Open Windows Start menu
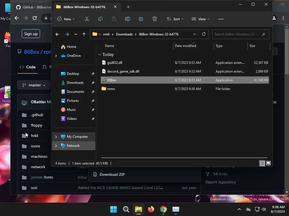The height and width of the screenshot is (216, 289). click(x=113, y=209)
